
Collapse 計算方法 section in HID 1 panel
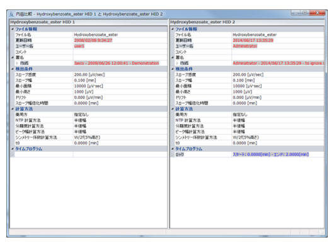pyautogui.click(x=13, y=109)
